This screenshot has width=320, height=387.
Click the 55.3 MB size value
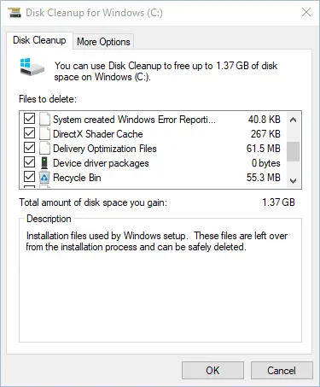click(x=264, y=178)
